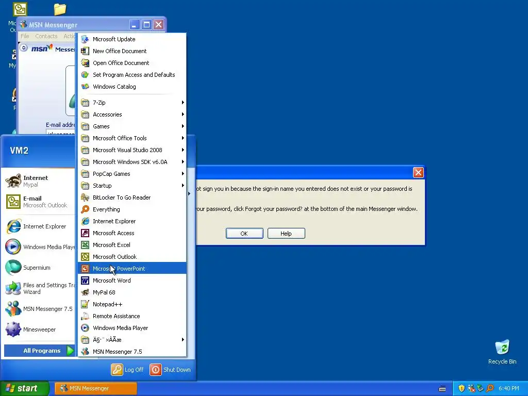Screen dimensions: 528x396
Task: Launch Microsoft Access
Action: [132, 233]
